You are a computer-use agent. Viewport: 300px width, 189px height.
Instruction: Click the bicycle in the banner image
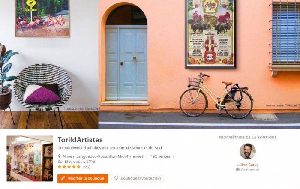pos(216,96)
